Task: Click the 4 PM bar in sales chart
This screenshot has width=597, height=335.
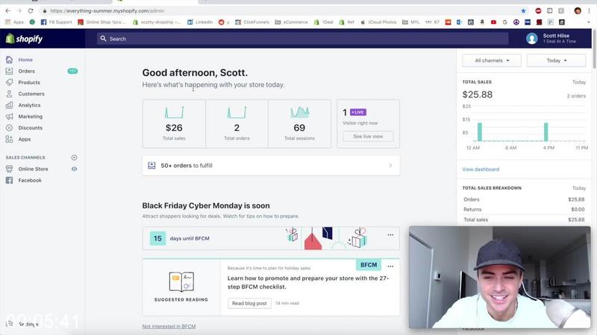Action: coord(546,132)
